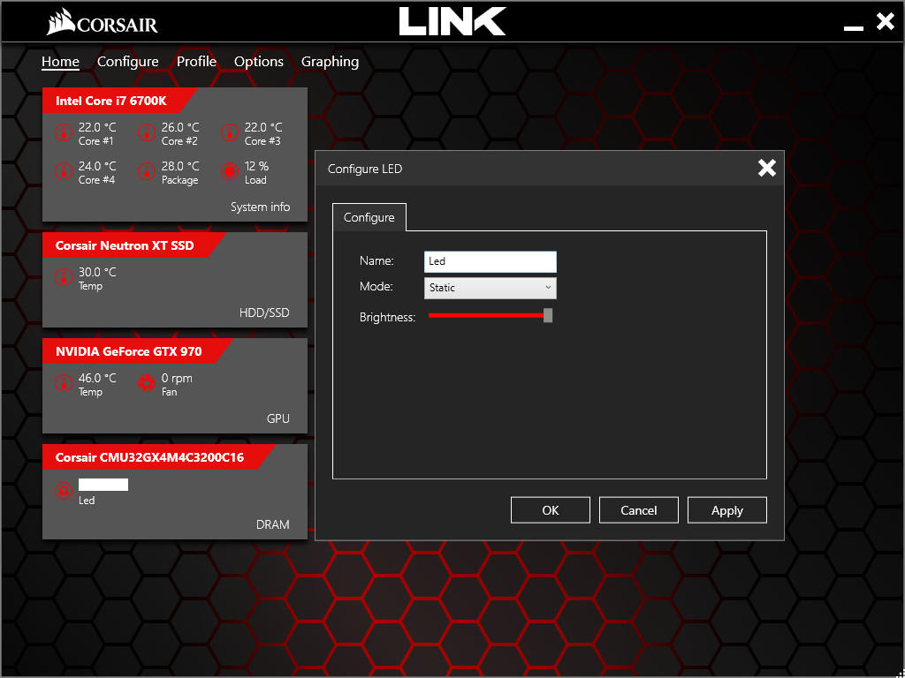Close the Configure LED dialog

[767, 169]
